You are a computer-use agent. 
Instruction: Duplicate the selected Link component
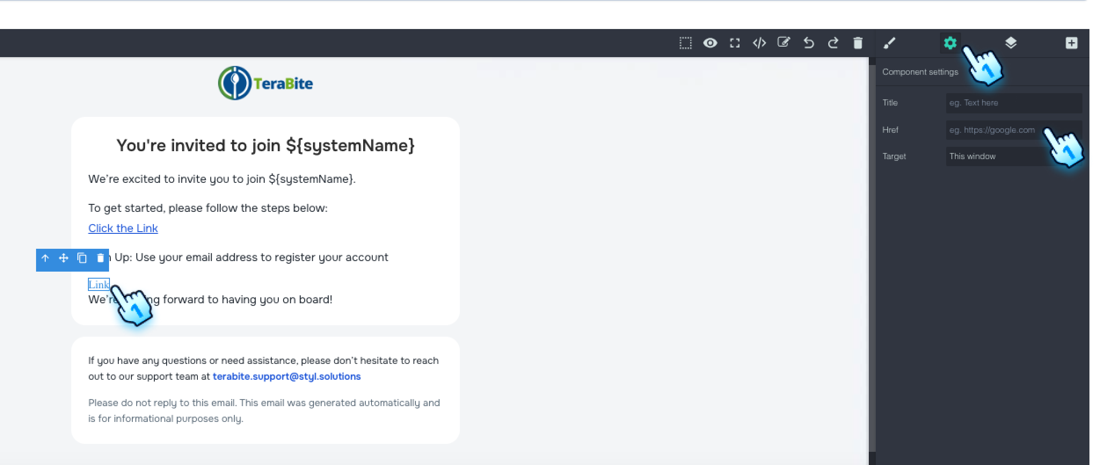82,258
